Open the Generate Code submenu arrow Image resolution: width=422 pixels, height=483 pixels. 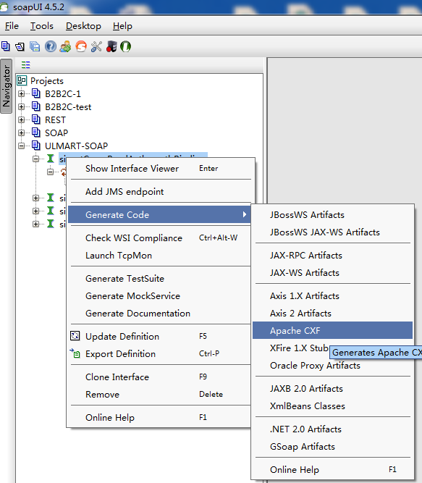tap(245, 214)
